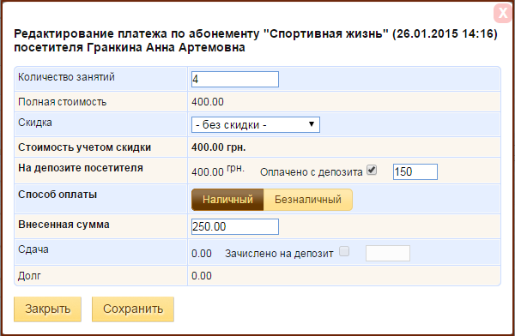Viewport: 515px width, 336px height.
Task: Click the Закрыть button
Action: click(47, 309)
